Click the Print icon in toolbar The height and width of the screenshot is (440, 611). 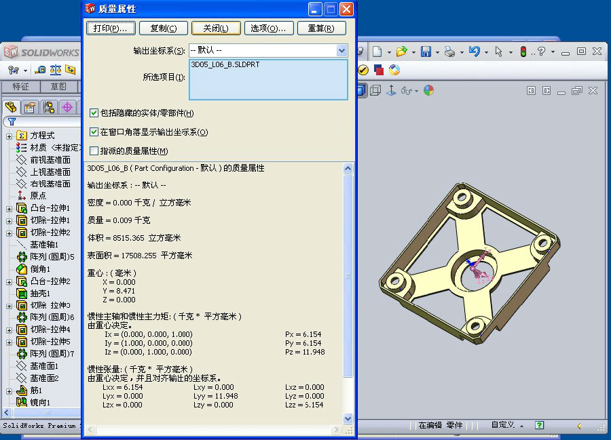click(449, 52)
